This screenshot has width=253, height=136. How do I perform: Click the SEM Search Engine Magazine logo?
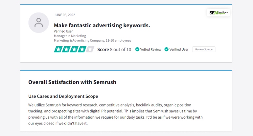[x=218, y=12]
